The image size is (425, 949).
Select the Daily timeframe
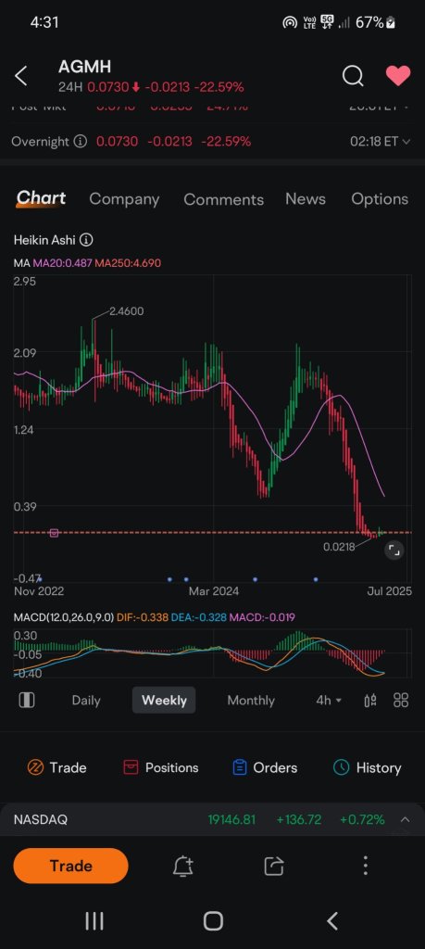pos(86,701)
